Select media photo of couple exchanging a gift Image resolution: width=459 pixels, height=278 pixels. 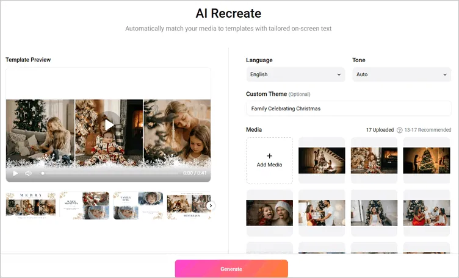(x=322, y=213)
